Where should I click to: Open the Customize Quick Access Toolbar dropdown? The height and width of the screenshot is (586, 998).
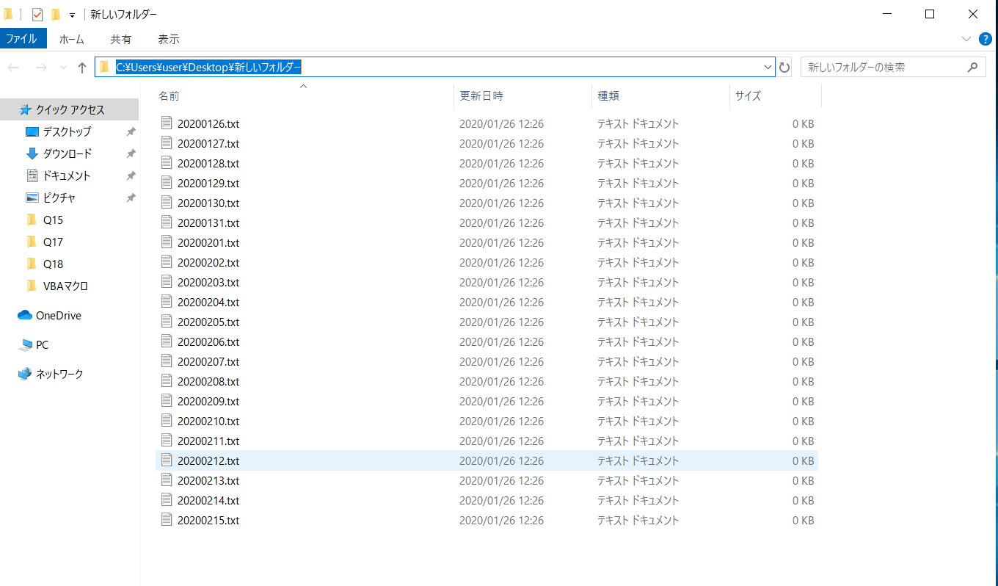pos(72,15)
